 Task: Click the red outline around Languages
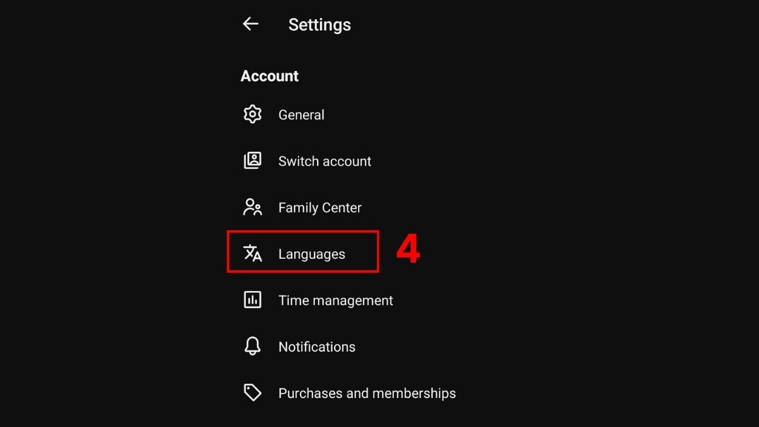point(303,232)
